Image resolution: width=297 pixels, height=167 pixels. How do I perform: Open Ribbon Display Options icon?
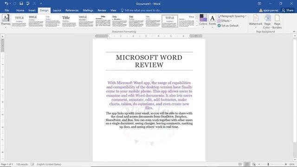tap(259, 4)
